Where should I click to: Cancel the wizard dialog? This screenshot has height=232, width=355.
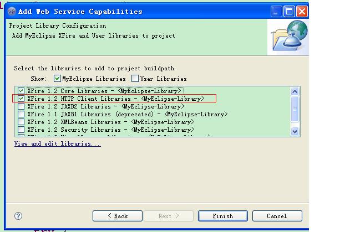click(x=277, y=216)
